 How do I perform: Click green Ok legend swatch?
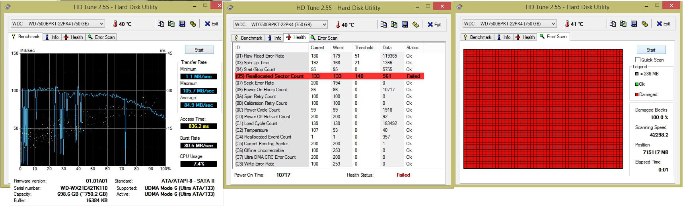(637, 84)
